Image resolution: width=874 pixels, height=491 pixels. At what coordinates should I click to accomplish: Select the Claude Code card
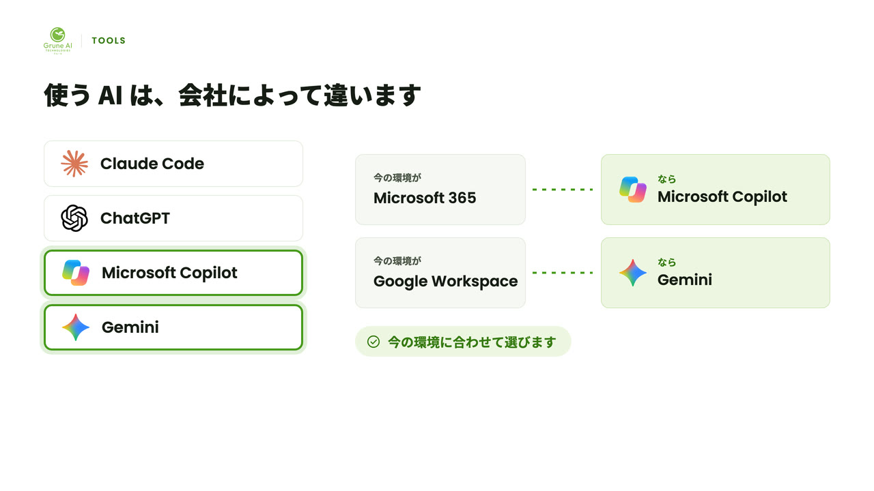pos(173,164)
